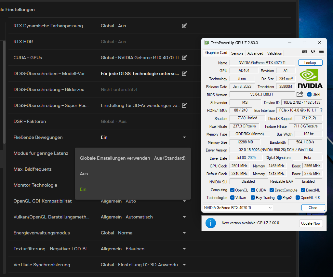This screenshot has height=277, width=333.
Task: Toggle the DirectML checkbox
Action: coord(303,190)
